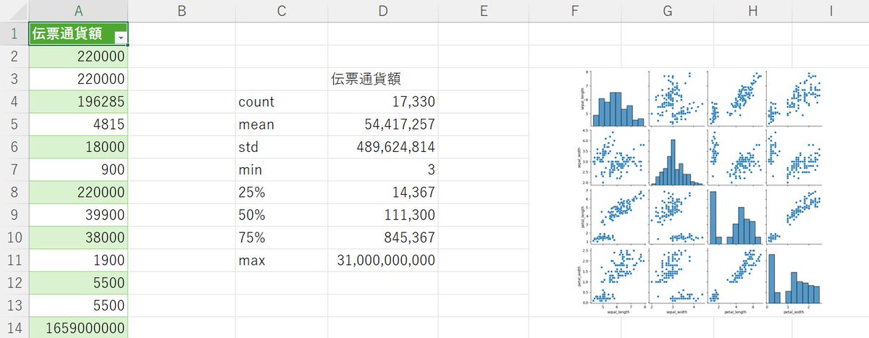Select row 8 header

pyautogui.click(x=14, y=192)
